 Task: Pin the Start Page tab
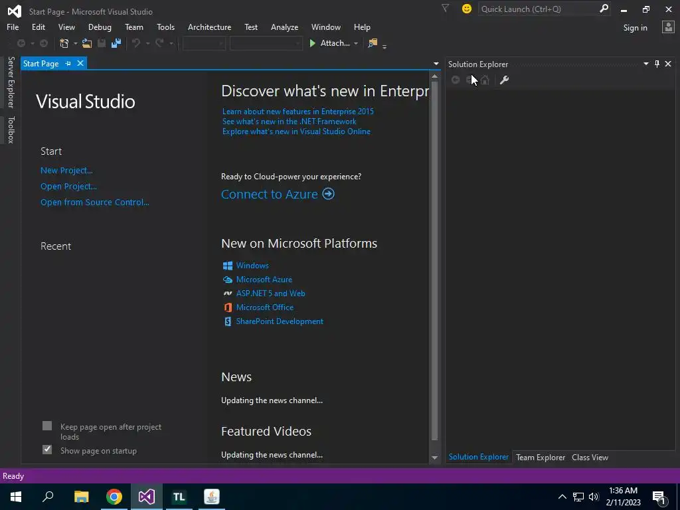point(68,63)
